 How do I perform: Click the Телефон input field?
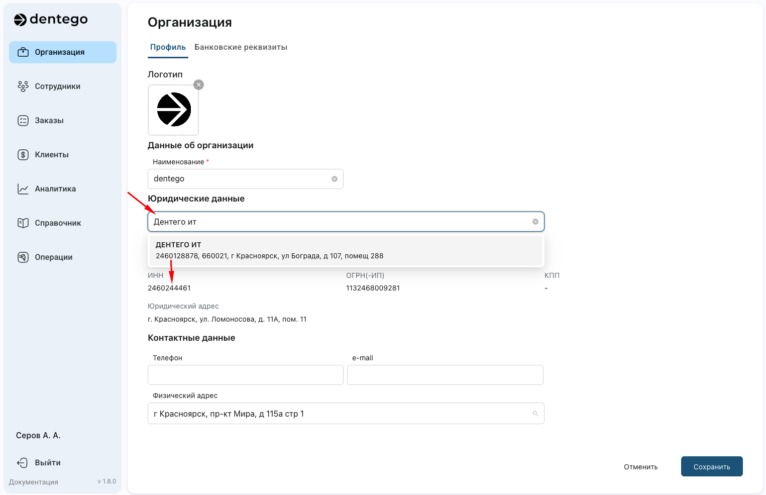245,374
